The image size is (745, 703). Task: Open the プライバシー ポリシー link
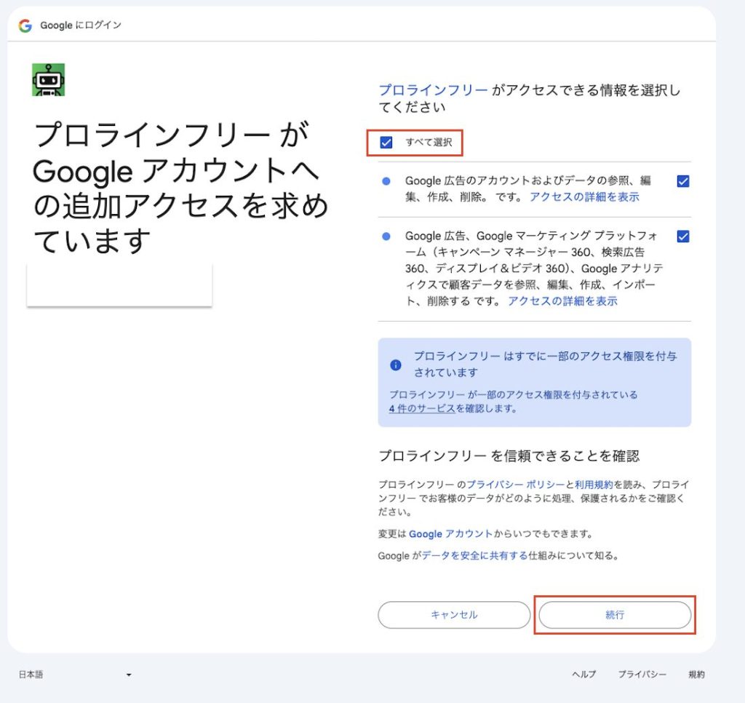coord(516,485)
